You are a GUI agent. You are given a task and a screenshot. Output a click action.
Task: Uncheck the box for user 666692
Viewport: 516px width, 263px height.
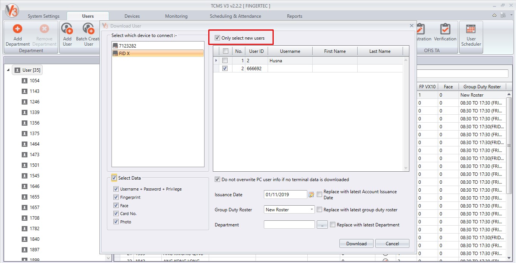[x=225, y=68]
